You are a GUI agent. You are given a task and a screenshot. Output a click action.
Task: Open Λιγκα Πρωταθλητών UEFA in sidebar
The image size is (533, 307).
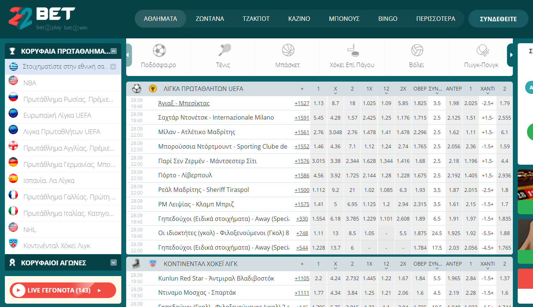click(x=63, y=132)
